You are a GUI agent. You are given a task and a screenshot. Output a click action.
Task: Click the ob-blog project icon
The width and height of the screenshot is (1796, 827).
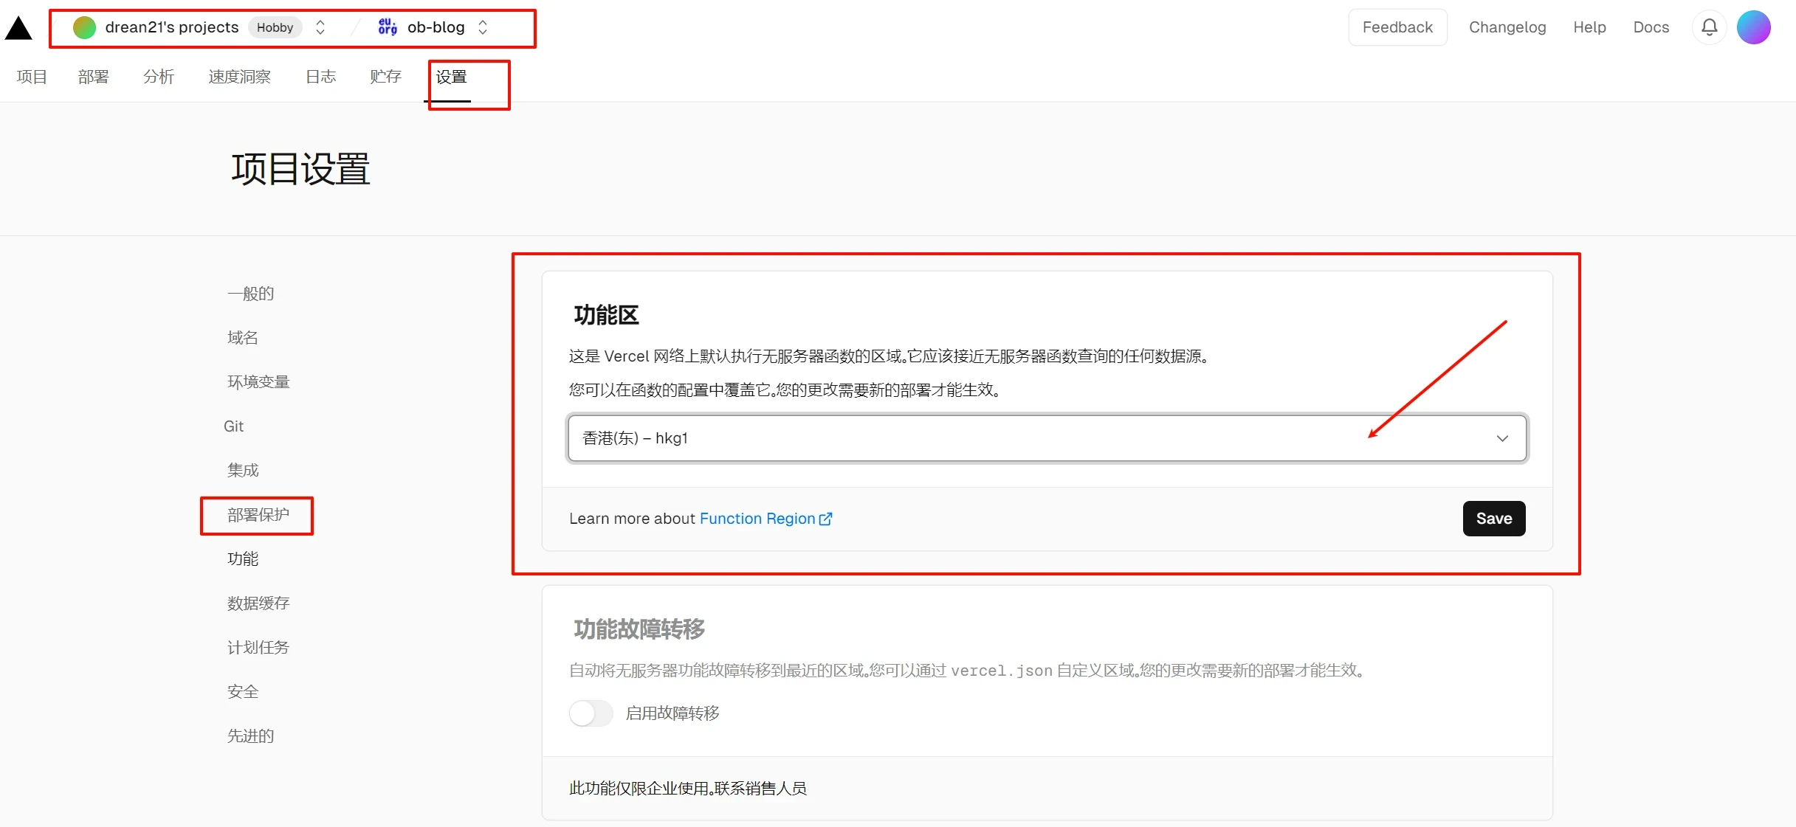click(x=388, y=27)
